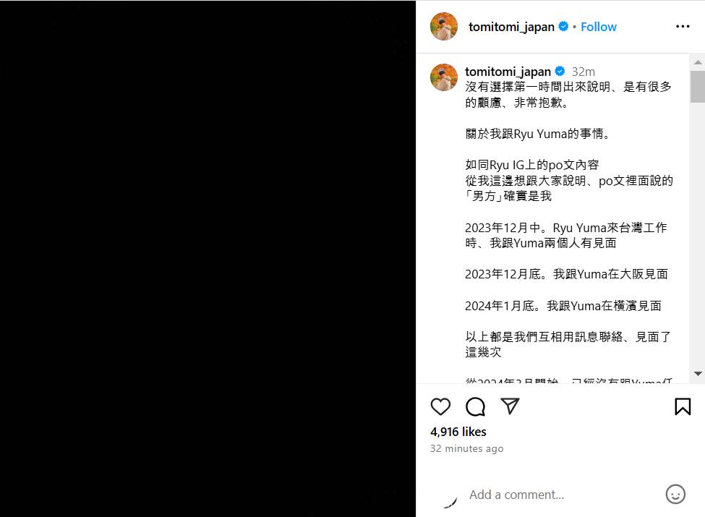Open tomitomi_japan username in caption
This screenshot has width=705, height=517.
pyautogui.click(x=508, y=72)
